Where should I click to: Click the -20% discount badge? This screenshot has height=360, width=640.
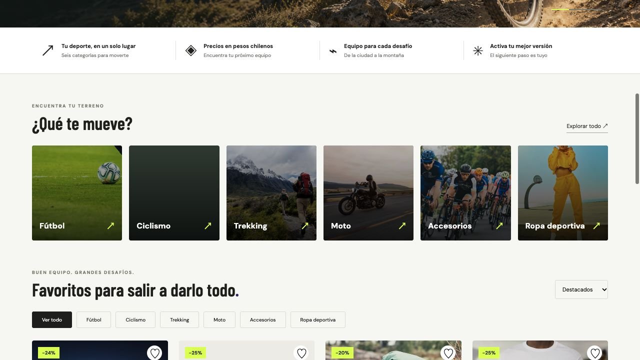pyautogui.click(x=342, y=353)
